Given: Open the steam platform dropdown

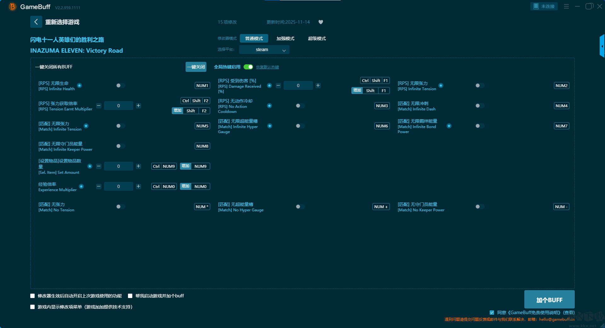Looking at the screenshot, I should click(264, 50).
